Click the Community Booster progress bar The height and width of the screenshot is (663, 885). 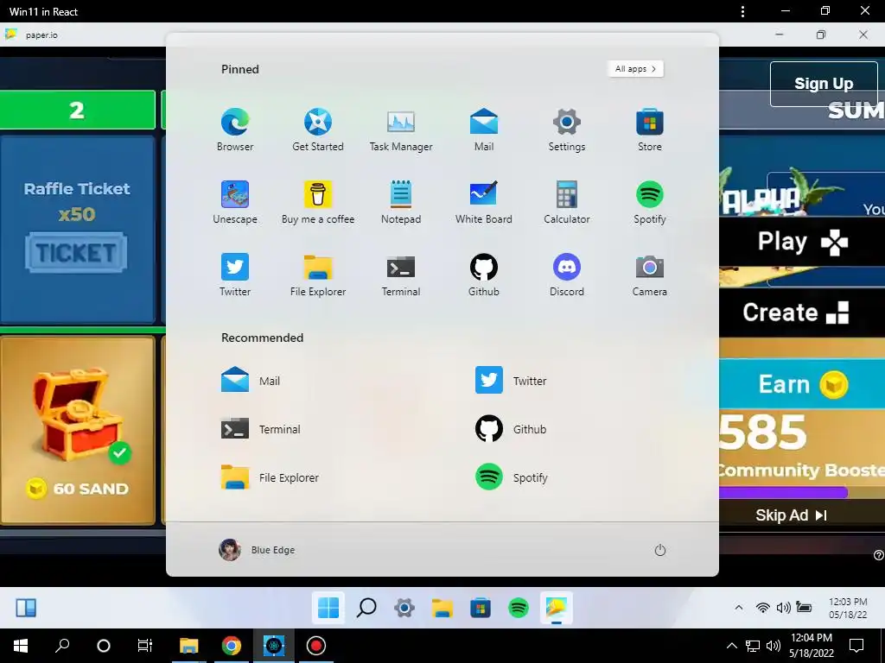801,493
